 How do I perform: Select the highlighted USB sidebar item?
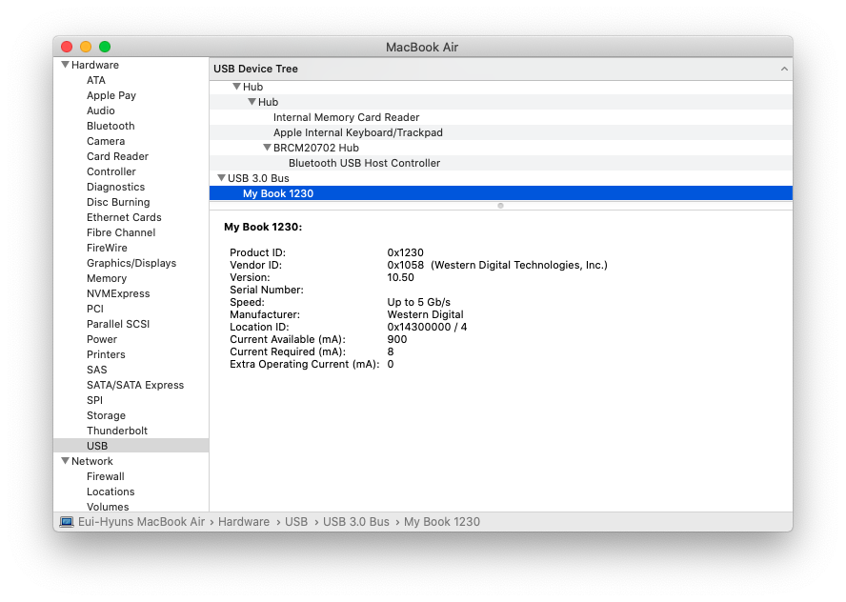pos(131,446)
